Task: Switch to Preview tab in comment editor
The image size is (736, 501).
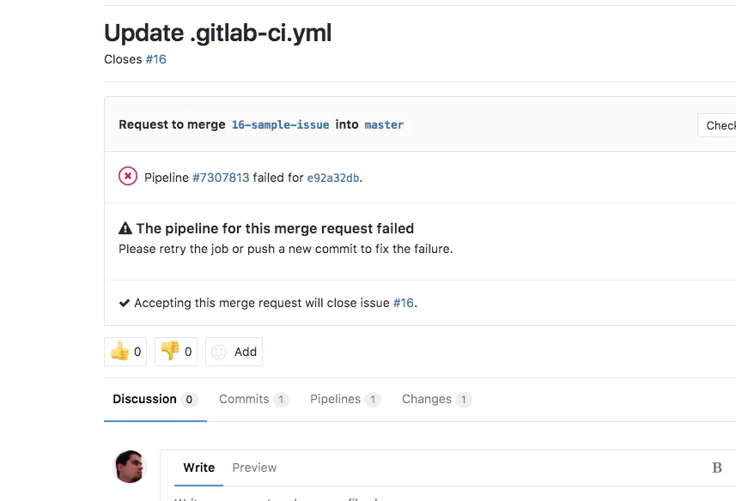Action: click(254, 468)
